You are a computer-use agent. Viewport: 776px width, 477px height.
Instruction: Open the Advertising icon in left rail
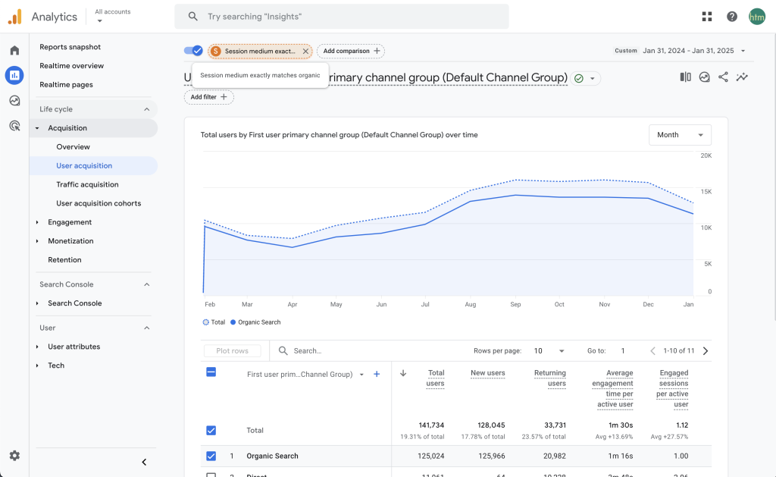point(14,126)
